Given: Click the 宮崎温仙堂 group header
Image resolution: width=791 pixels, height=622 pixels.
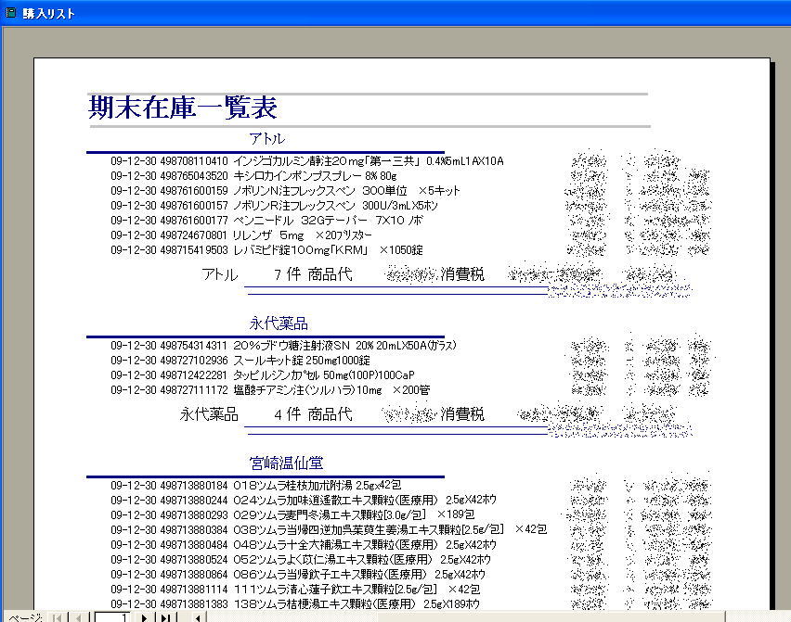Looking at the screenshot, I should click(286, 463).
